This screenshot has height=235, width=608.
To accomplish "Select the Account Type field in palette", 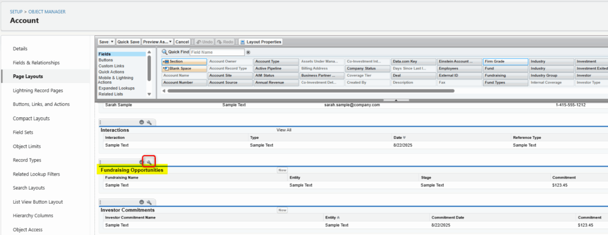I will click(276, 62).
